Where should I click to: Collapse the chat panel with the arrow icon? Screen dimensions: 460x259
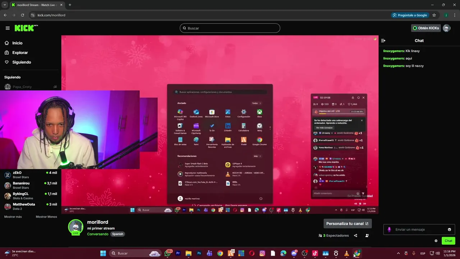click(383, 41)
